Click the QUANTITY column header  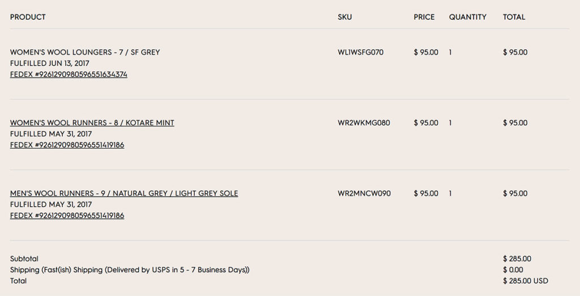[467, 17]
